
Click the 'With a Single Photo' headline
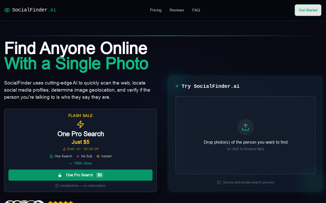point(76,63)
